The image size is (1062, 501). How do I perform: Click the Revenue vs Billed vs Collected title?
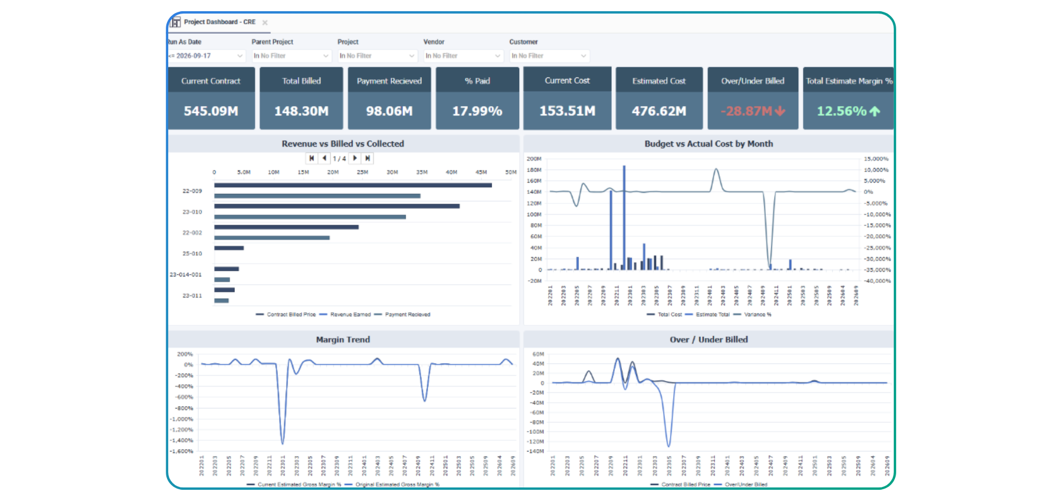[343, 144]
